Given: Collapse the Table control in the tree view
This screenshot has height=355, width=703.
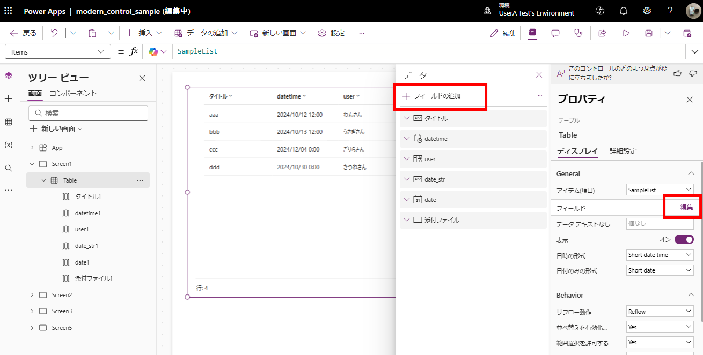Looking at the screenshot, I should click(x=45, y=180).
